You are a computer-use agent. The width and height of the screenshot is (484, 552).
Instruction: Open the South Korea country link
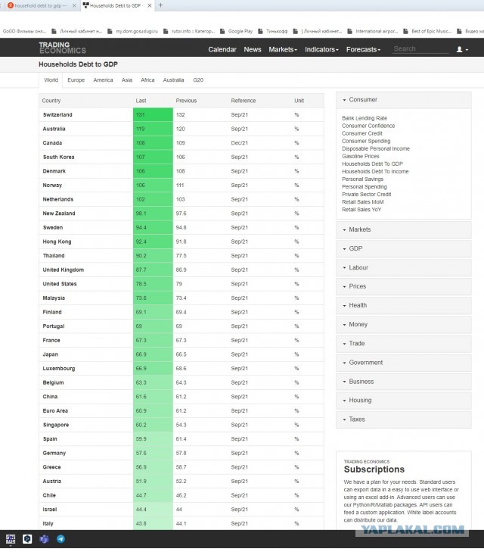tap(58, 157)
